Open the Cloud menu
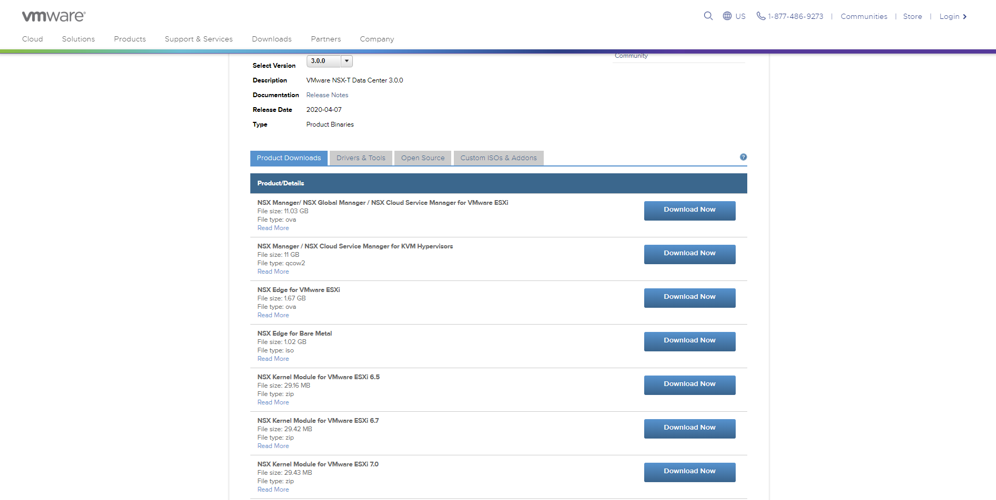996x500 pixels. [x=33, y=39]
